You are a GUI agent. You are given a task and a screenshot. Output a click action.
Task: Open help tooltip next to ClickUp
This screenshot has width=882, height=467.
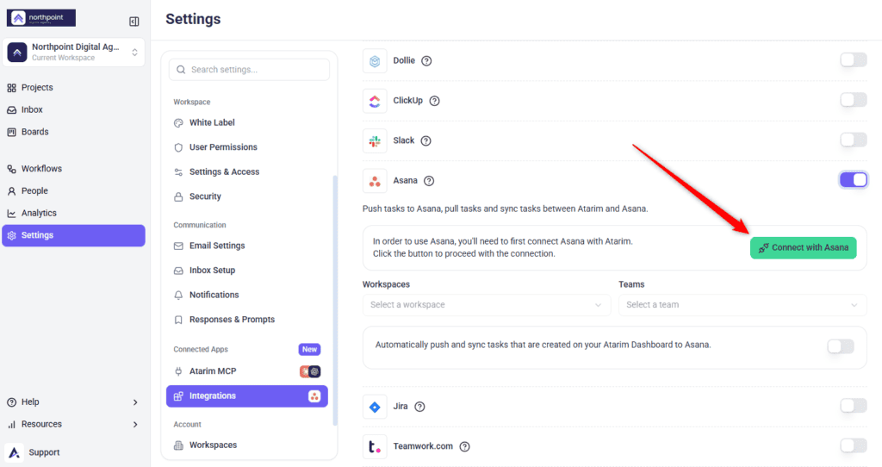tap(434, 101)
